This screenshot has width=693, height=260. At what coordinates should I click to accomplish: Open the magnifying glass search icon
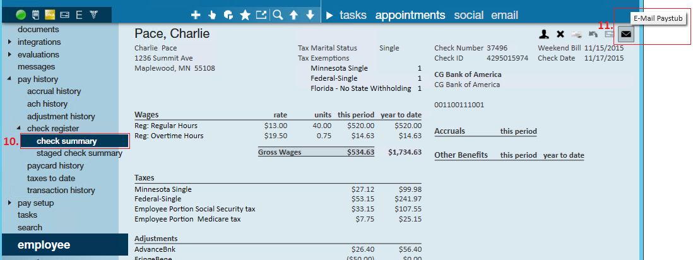[278, 16]
